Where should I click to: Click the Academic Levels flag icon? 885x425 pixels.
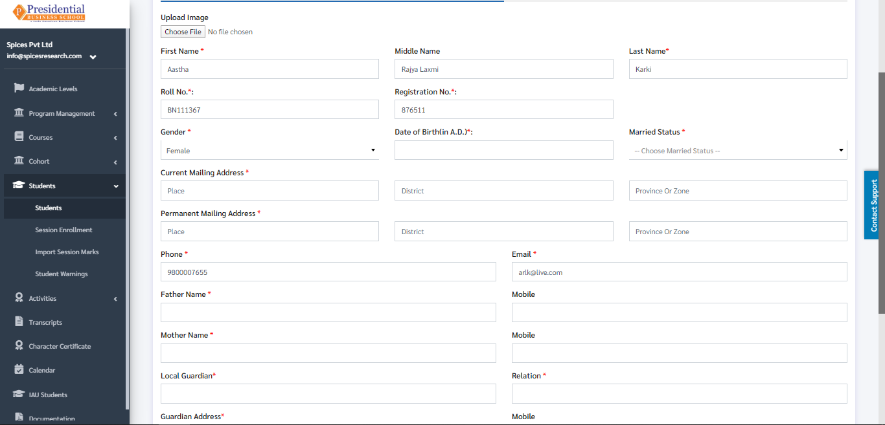point(19,88)
